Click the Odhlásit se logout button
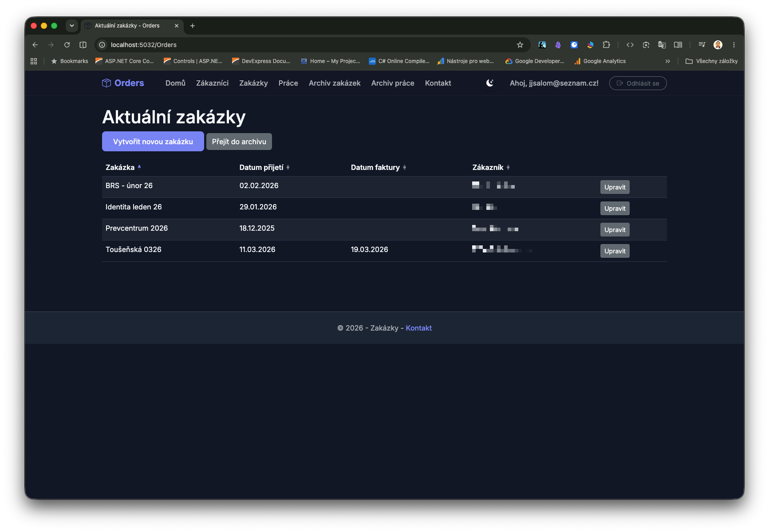The image size is (769, 532). pyautogui.click(x=638, y=83)
